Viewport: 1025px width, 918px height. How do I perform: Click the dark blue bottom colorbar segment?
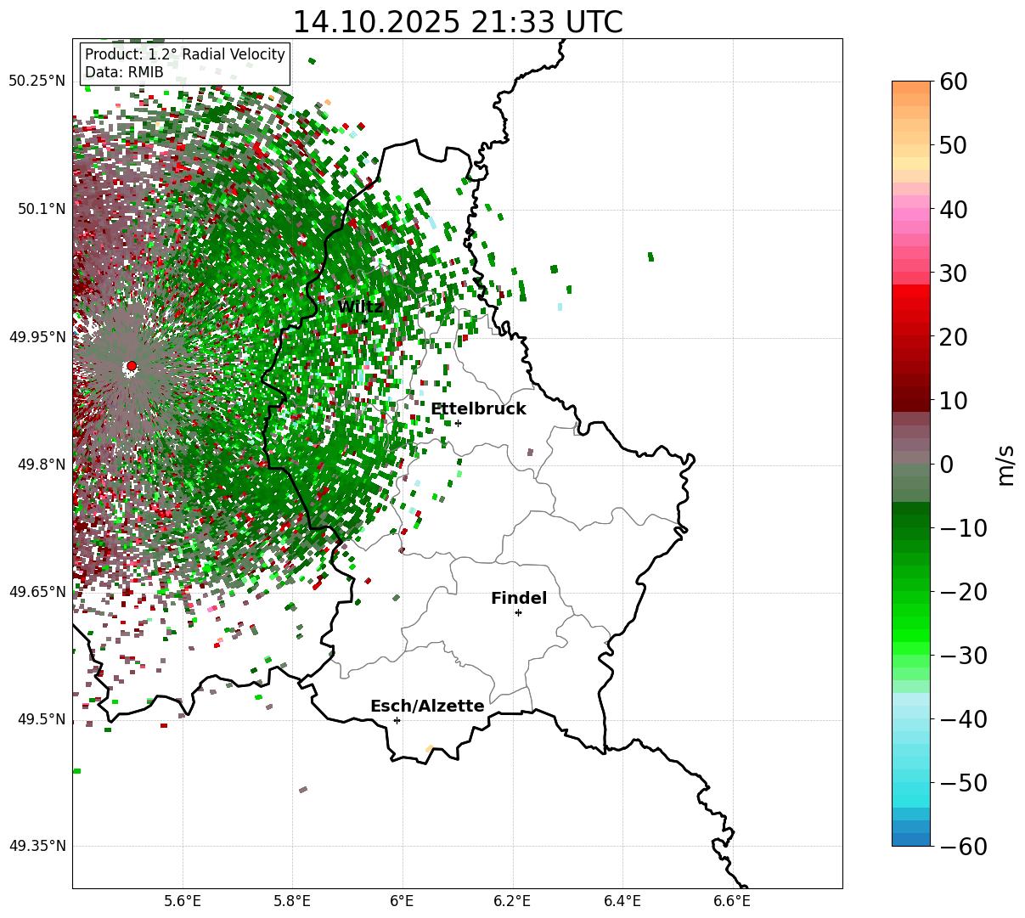point(911,839)
